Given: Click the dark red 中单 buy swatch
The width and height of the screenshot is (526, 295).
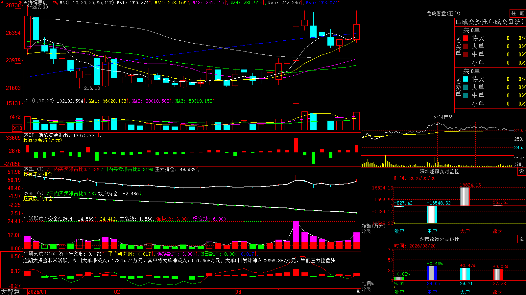Looking at the screenshot, I should point(466,54).
